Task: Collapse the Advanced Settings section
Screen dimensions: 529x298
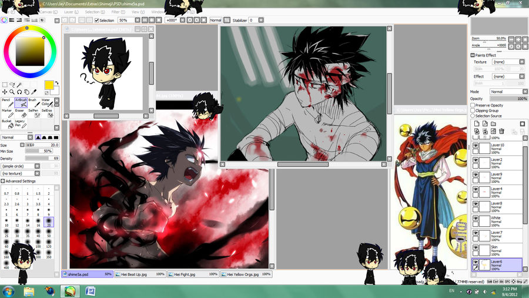Action: pos(3,181)
